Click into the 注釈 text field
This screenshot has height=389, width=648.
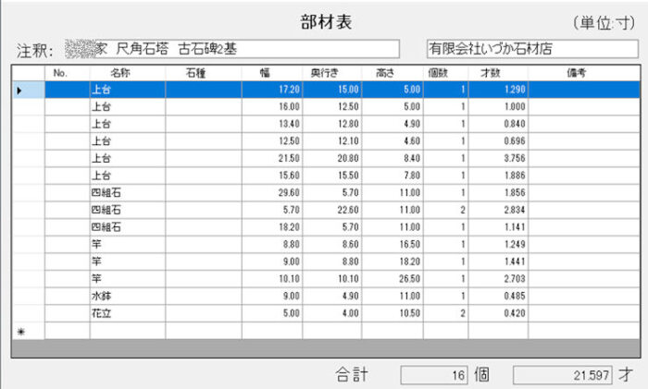231,47
